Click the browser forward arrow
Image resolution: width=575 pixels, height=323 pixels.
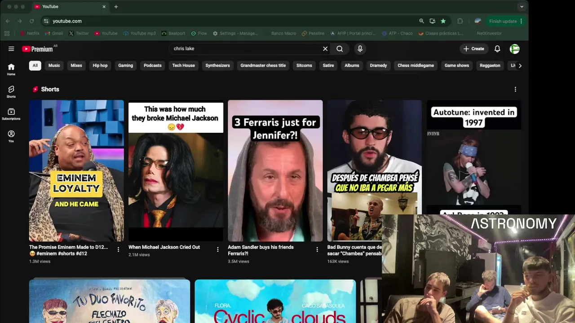pos(20,21)
